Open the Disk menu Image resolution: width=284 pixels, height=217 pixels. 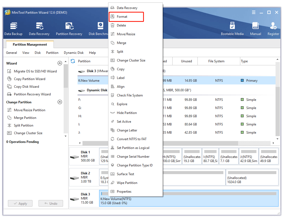[x=38, y=53]
